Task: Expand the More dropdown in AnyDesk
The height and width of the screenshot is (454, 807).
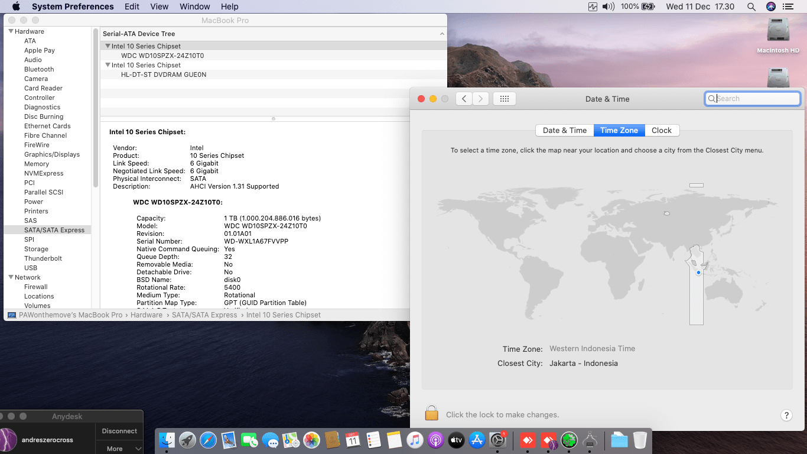Action: coord(119,448)
